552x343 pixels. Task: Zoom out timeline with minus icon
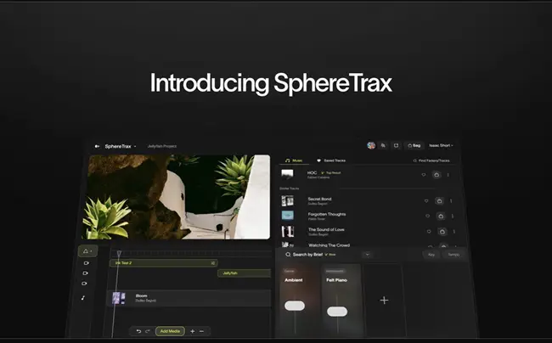coord(202,331)
